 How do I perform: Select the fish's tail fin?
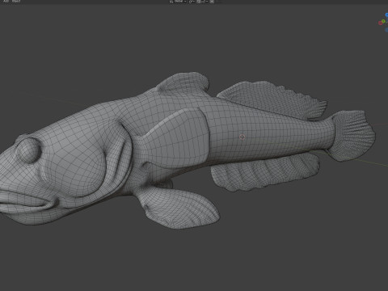352,136
